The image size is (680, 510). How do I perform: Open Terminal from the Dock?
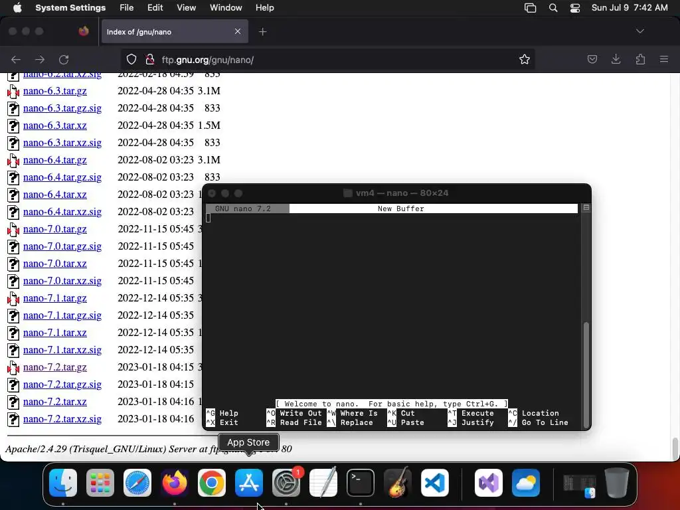click(361, 483)
